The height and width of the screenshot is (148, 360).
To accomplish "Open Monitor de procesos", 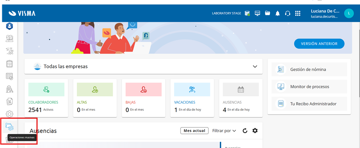I will 309,86.
